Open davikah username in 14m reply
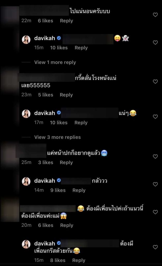Image resolution: width=162 pixels, height=266 pixels. 45,181
